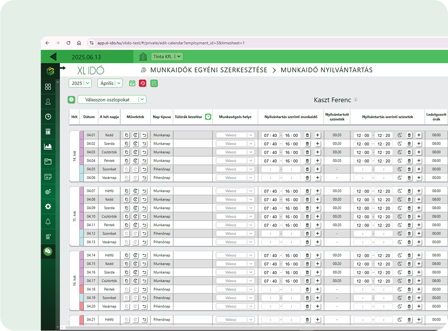Click the info icon next to Kaszt Ferenc
The width and height of the screenshot is (448, 331).
click(x=355, y=100)
